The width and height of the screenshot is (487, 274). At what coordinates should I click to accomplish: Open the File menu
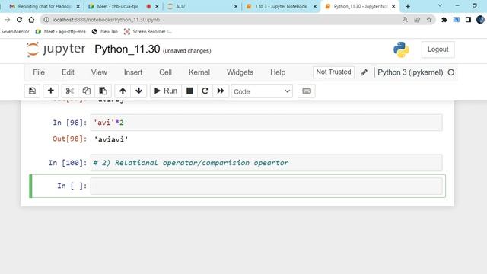pyautogui.click(x=39, y=72)
